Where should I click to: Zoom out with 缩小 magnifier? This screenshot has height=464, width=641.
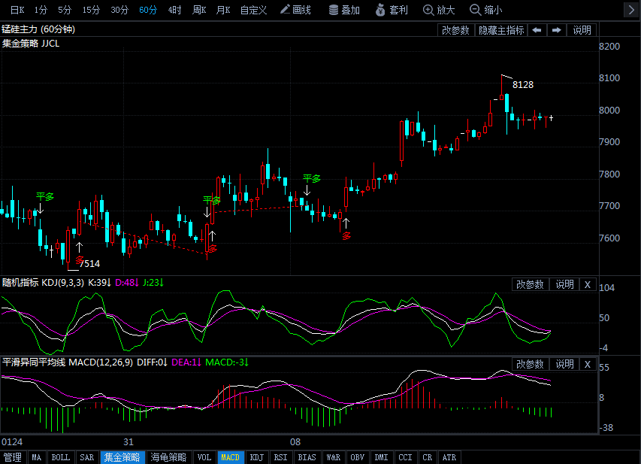(x=485, y=10)
